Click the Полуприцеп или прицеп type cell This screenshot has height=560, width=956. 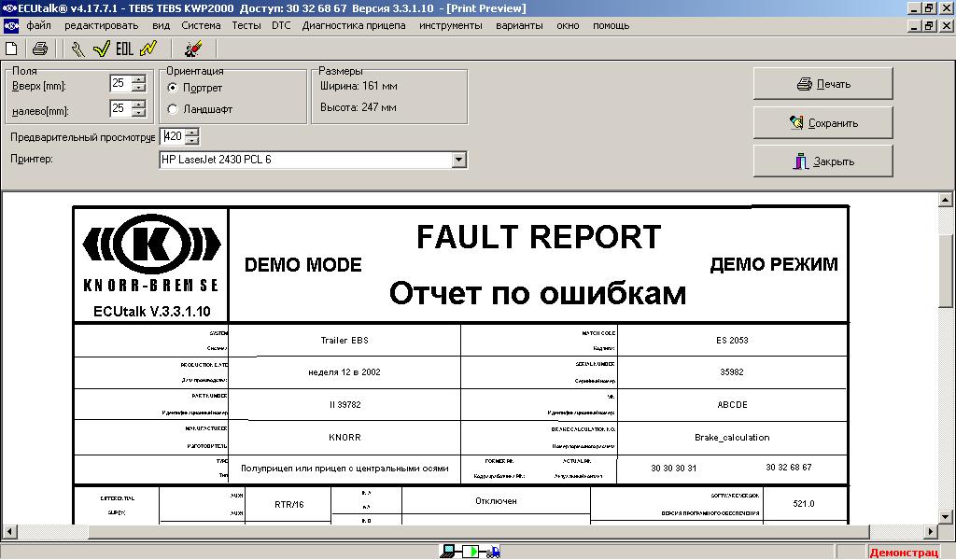pyautogui.click(x=344, y=469)
